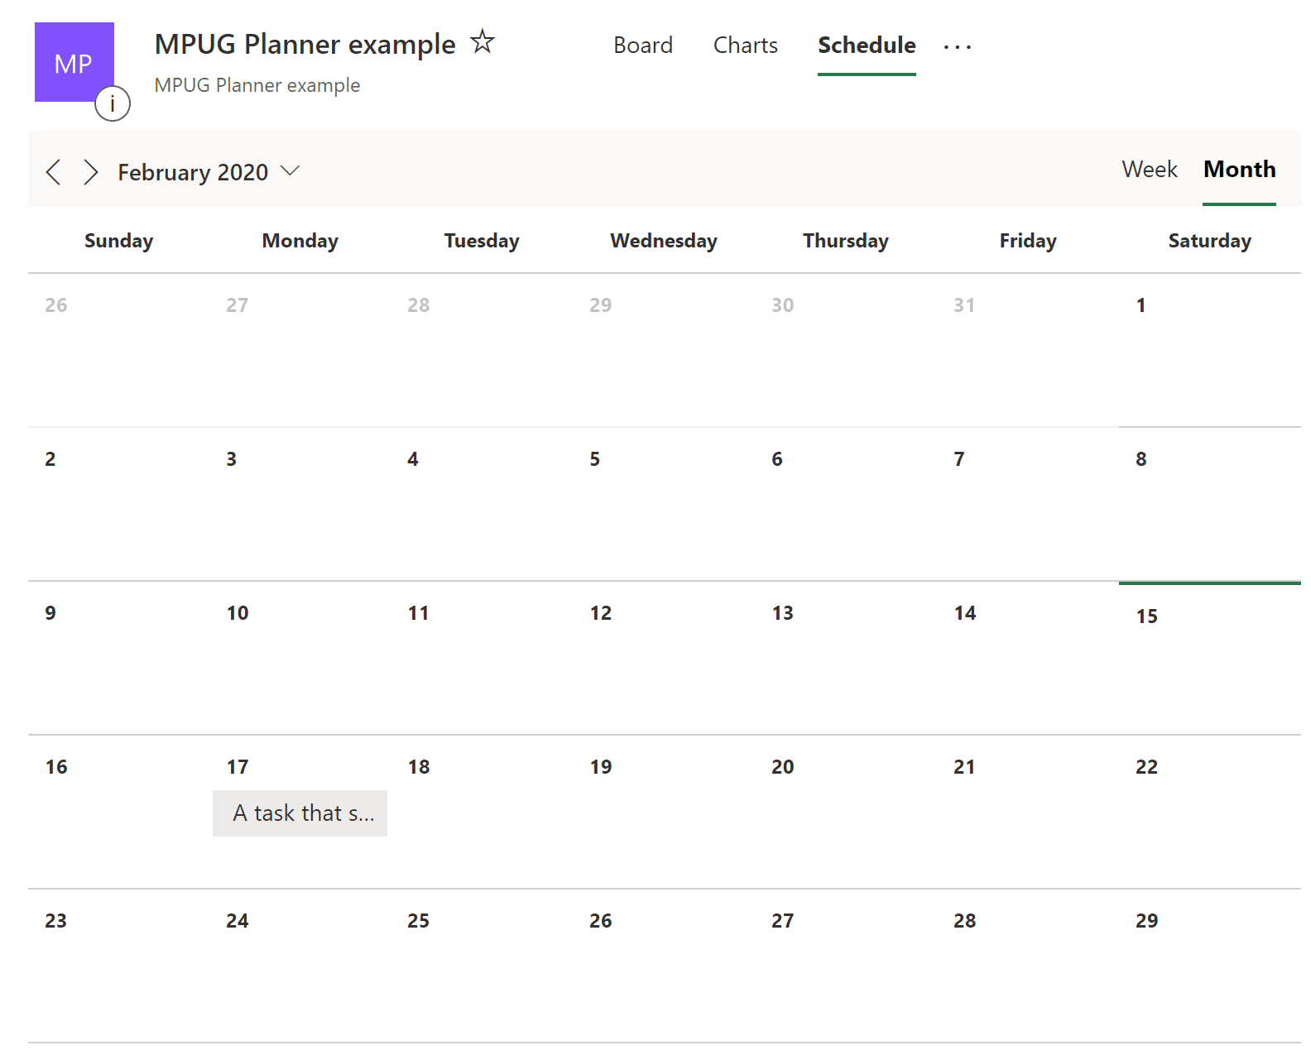The image size is (1311, 1055).
Task: Go to next month with right arrow
Action: click(x=91, y=172)
